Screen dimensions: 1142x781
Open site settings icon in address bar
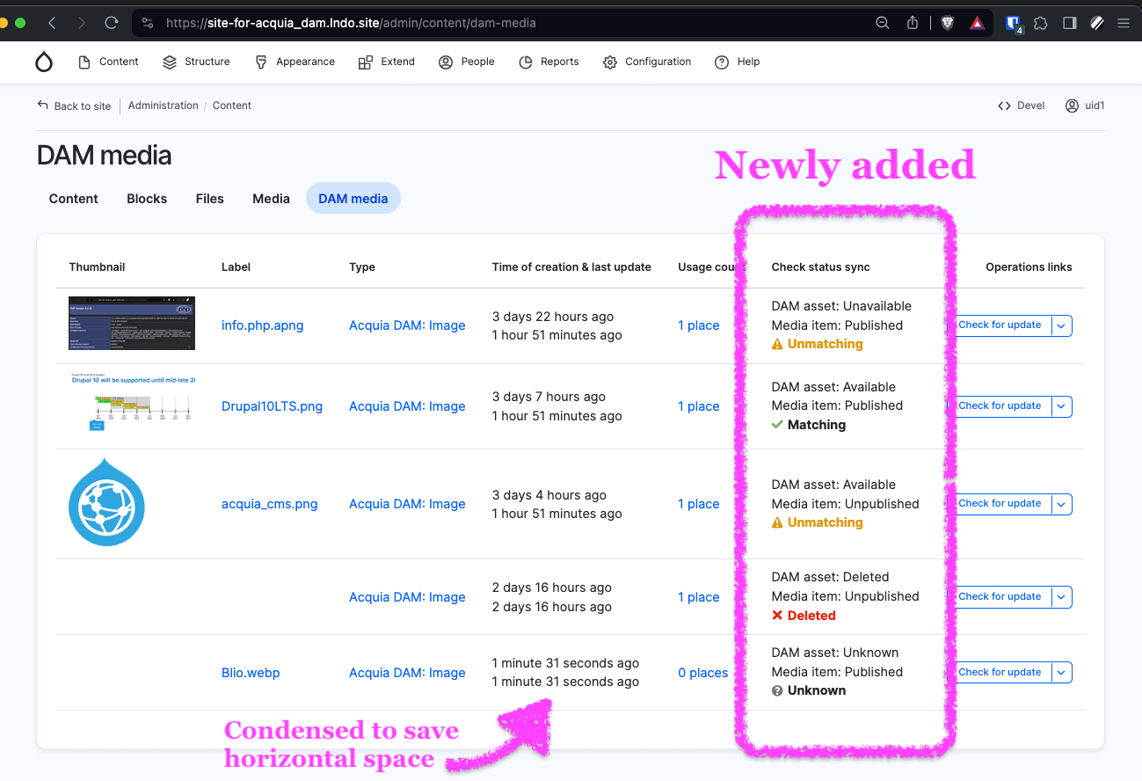pos(147,24)
